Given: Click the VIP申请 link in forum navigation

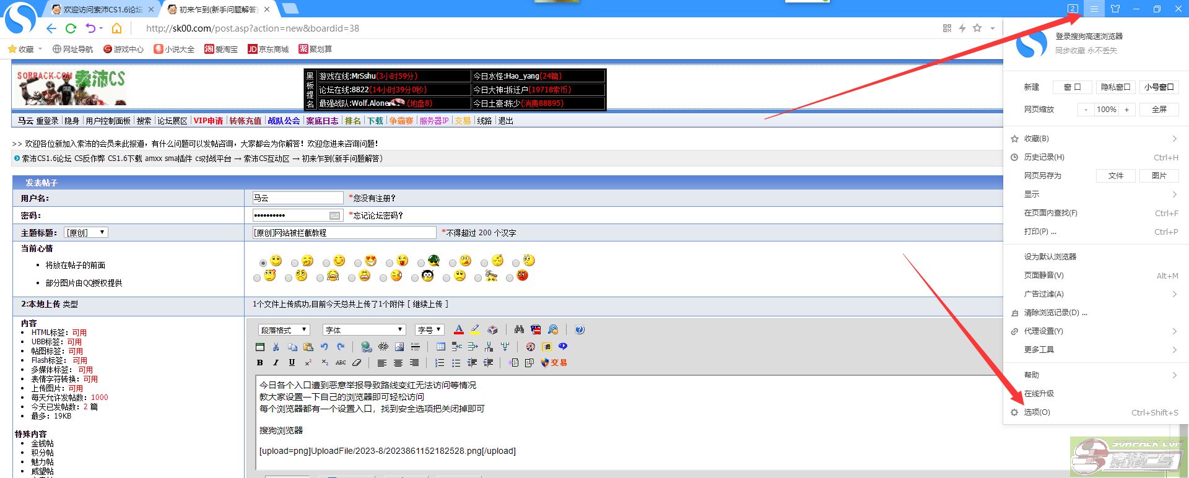Looking at the screenshot, I should (x=208, y=121).
